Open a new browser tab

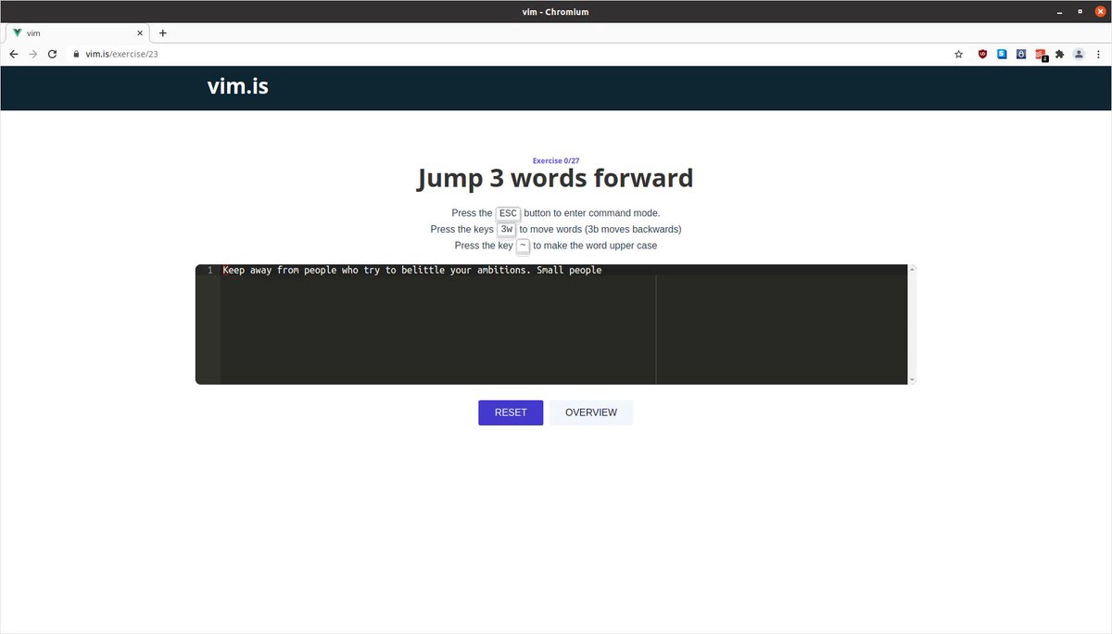click(x=163, y=32)
